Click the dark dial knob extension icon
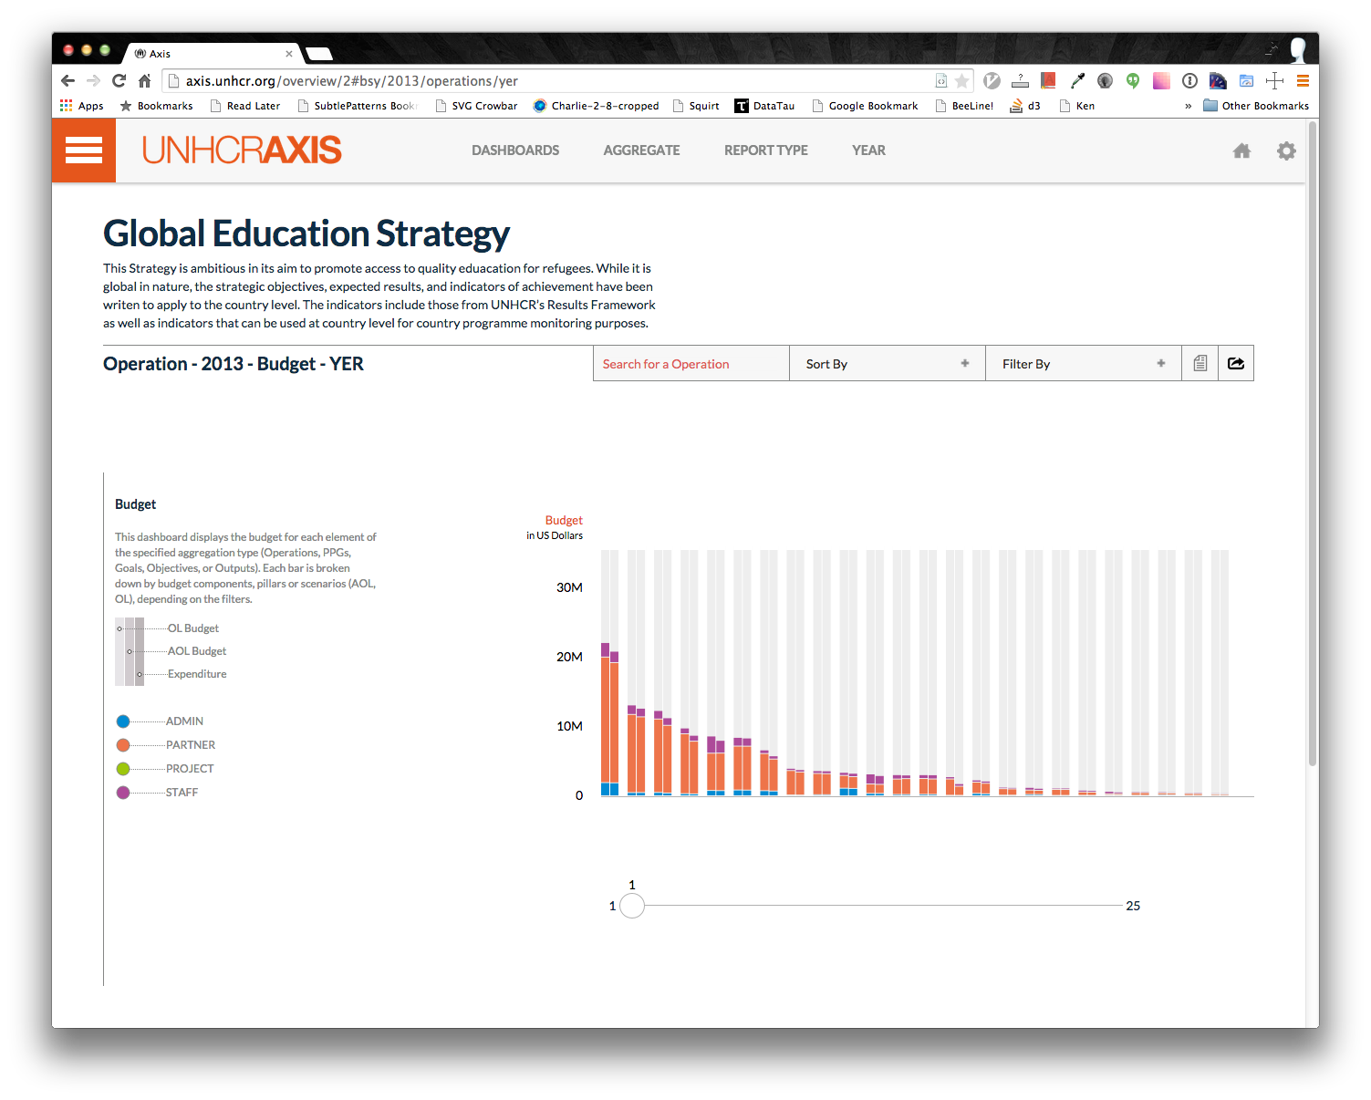This screenshot has height=1100, width=1371. click(1105, 81)
